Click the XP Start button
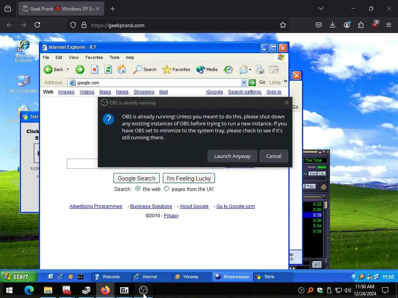This screenshot has height=298, width=398. [x=19, y=277]
